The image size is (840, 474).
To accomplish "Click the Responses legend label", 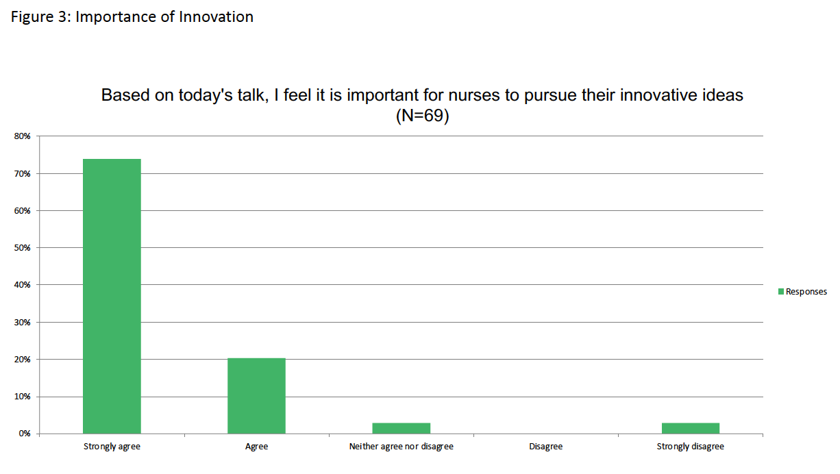I will click(x=806, y=292).
